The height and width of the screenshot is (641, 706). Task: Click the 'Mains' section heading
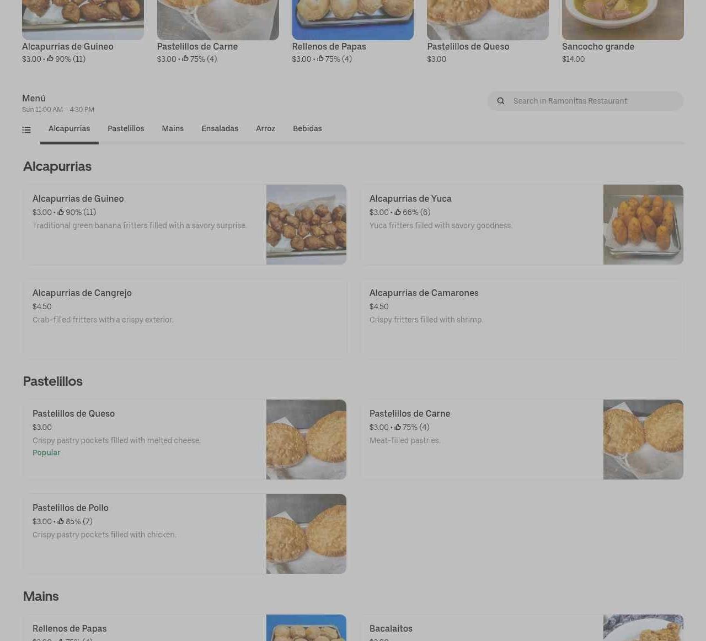[41, 596]
